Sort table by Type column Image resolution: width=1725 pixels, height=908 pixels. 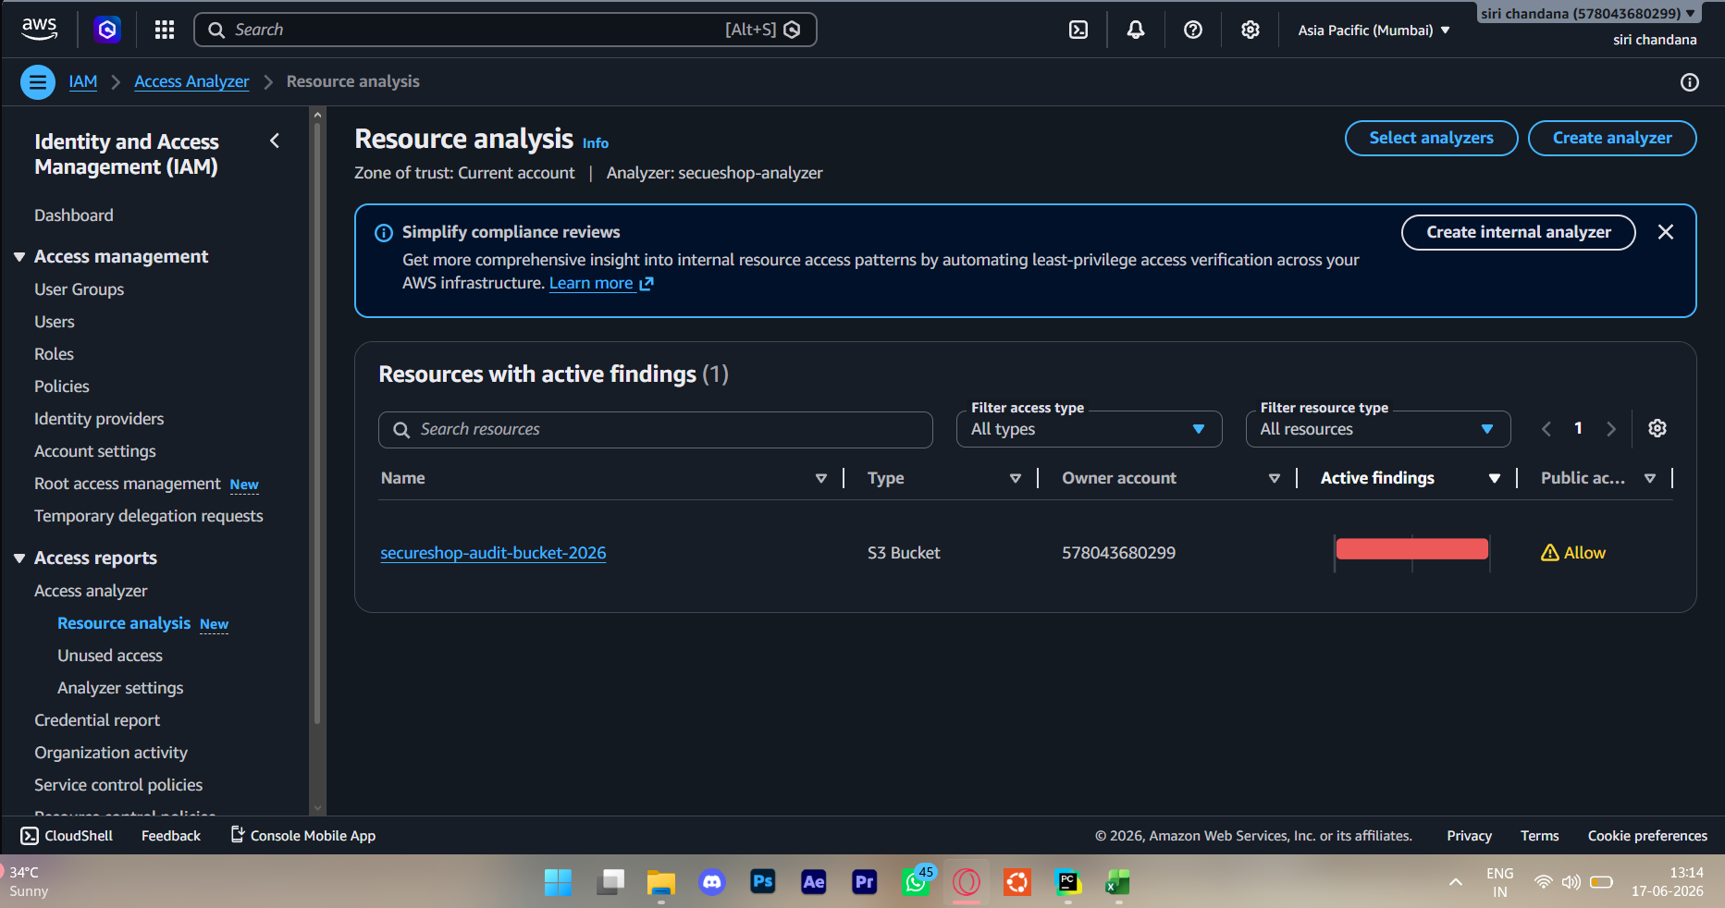coord(1015,478)
